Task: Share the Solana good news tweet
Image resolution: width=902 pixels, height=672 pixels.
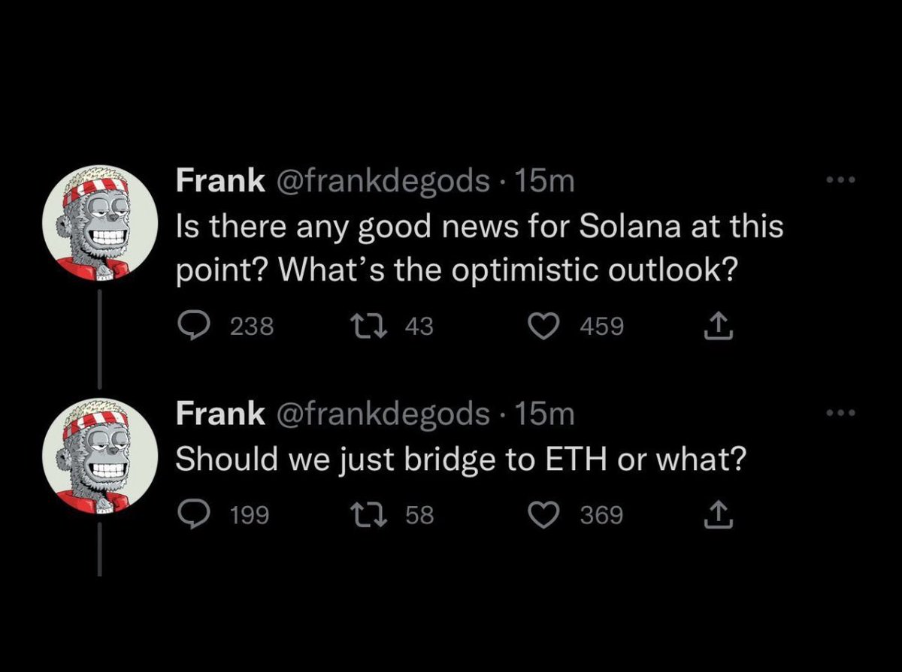Action: coord(719,325)
